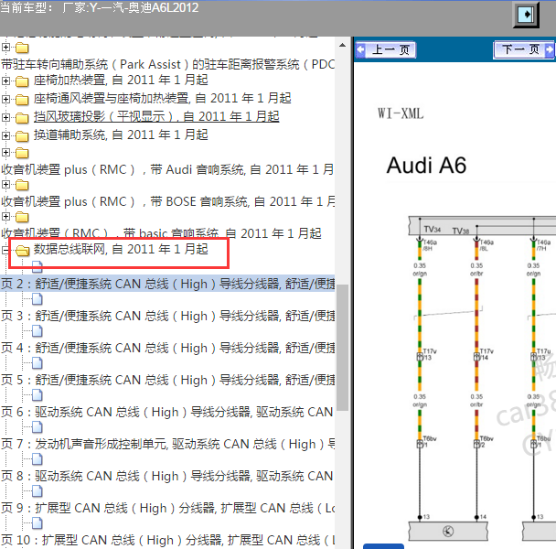Collapse the 数据总线联网 folder
This screenshot has width=556, height=549.
tap(5, 250)
